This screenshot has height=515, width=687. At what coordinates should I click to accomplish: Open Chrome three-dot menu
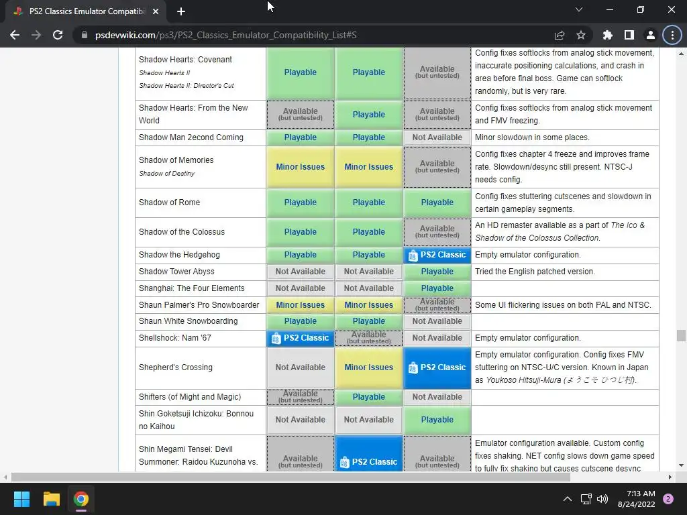pyautogui.click(x=672, y=35)
